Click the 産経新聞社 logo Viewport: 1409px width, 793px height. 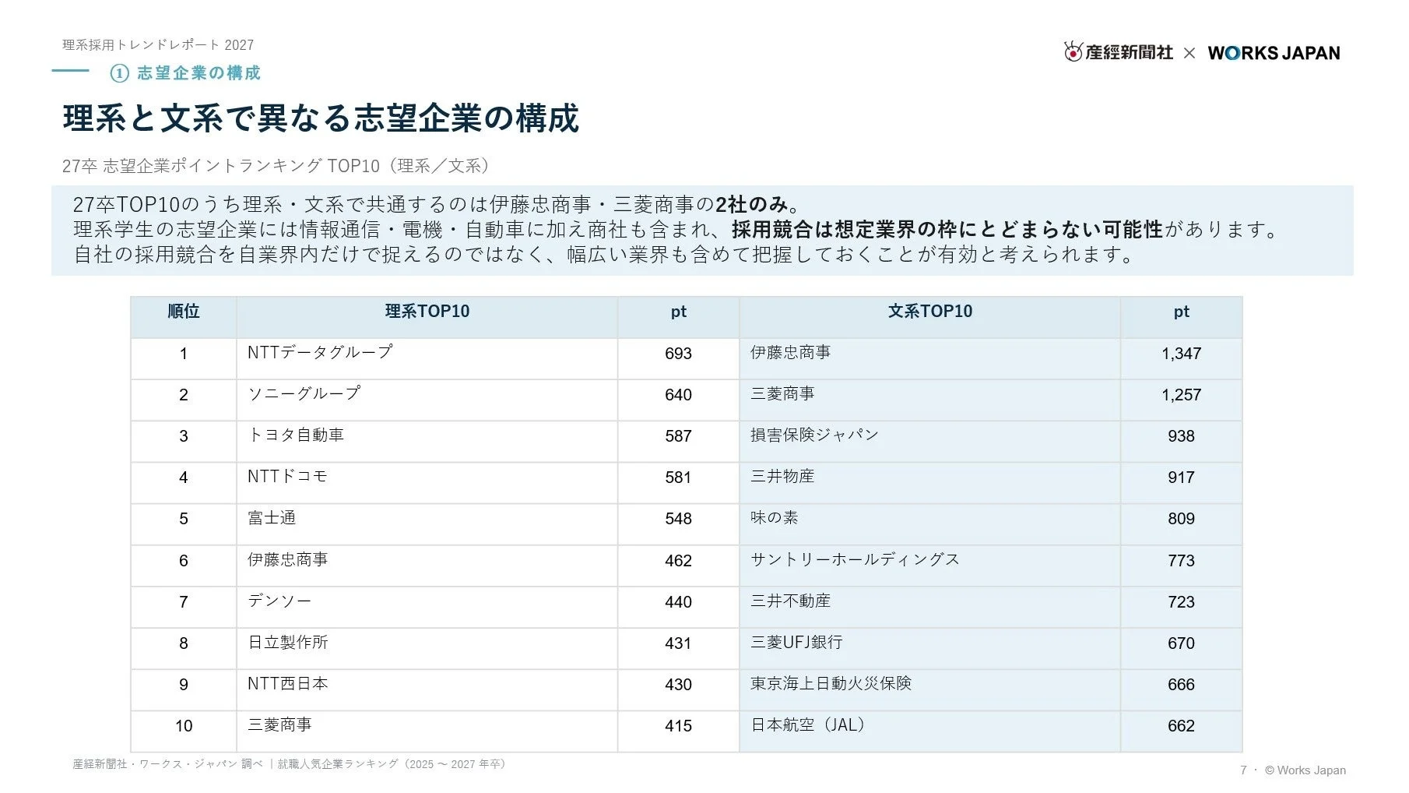coord(1118,52)
